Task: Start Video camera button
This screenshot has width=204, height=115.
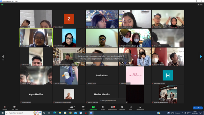Action: point(15,108)
